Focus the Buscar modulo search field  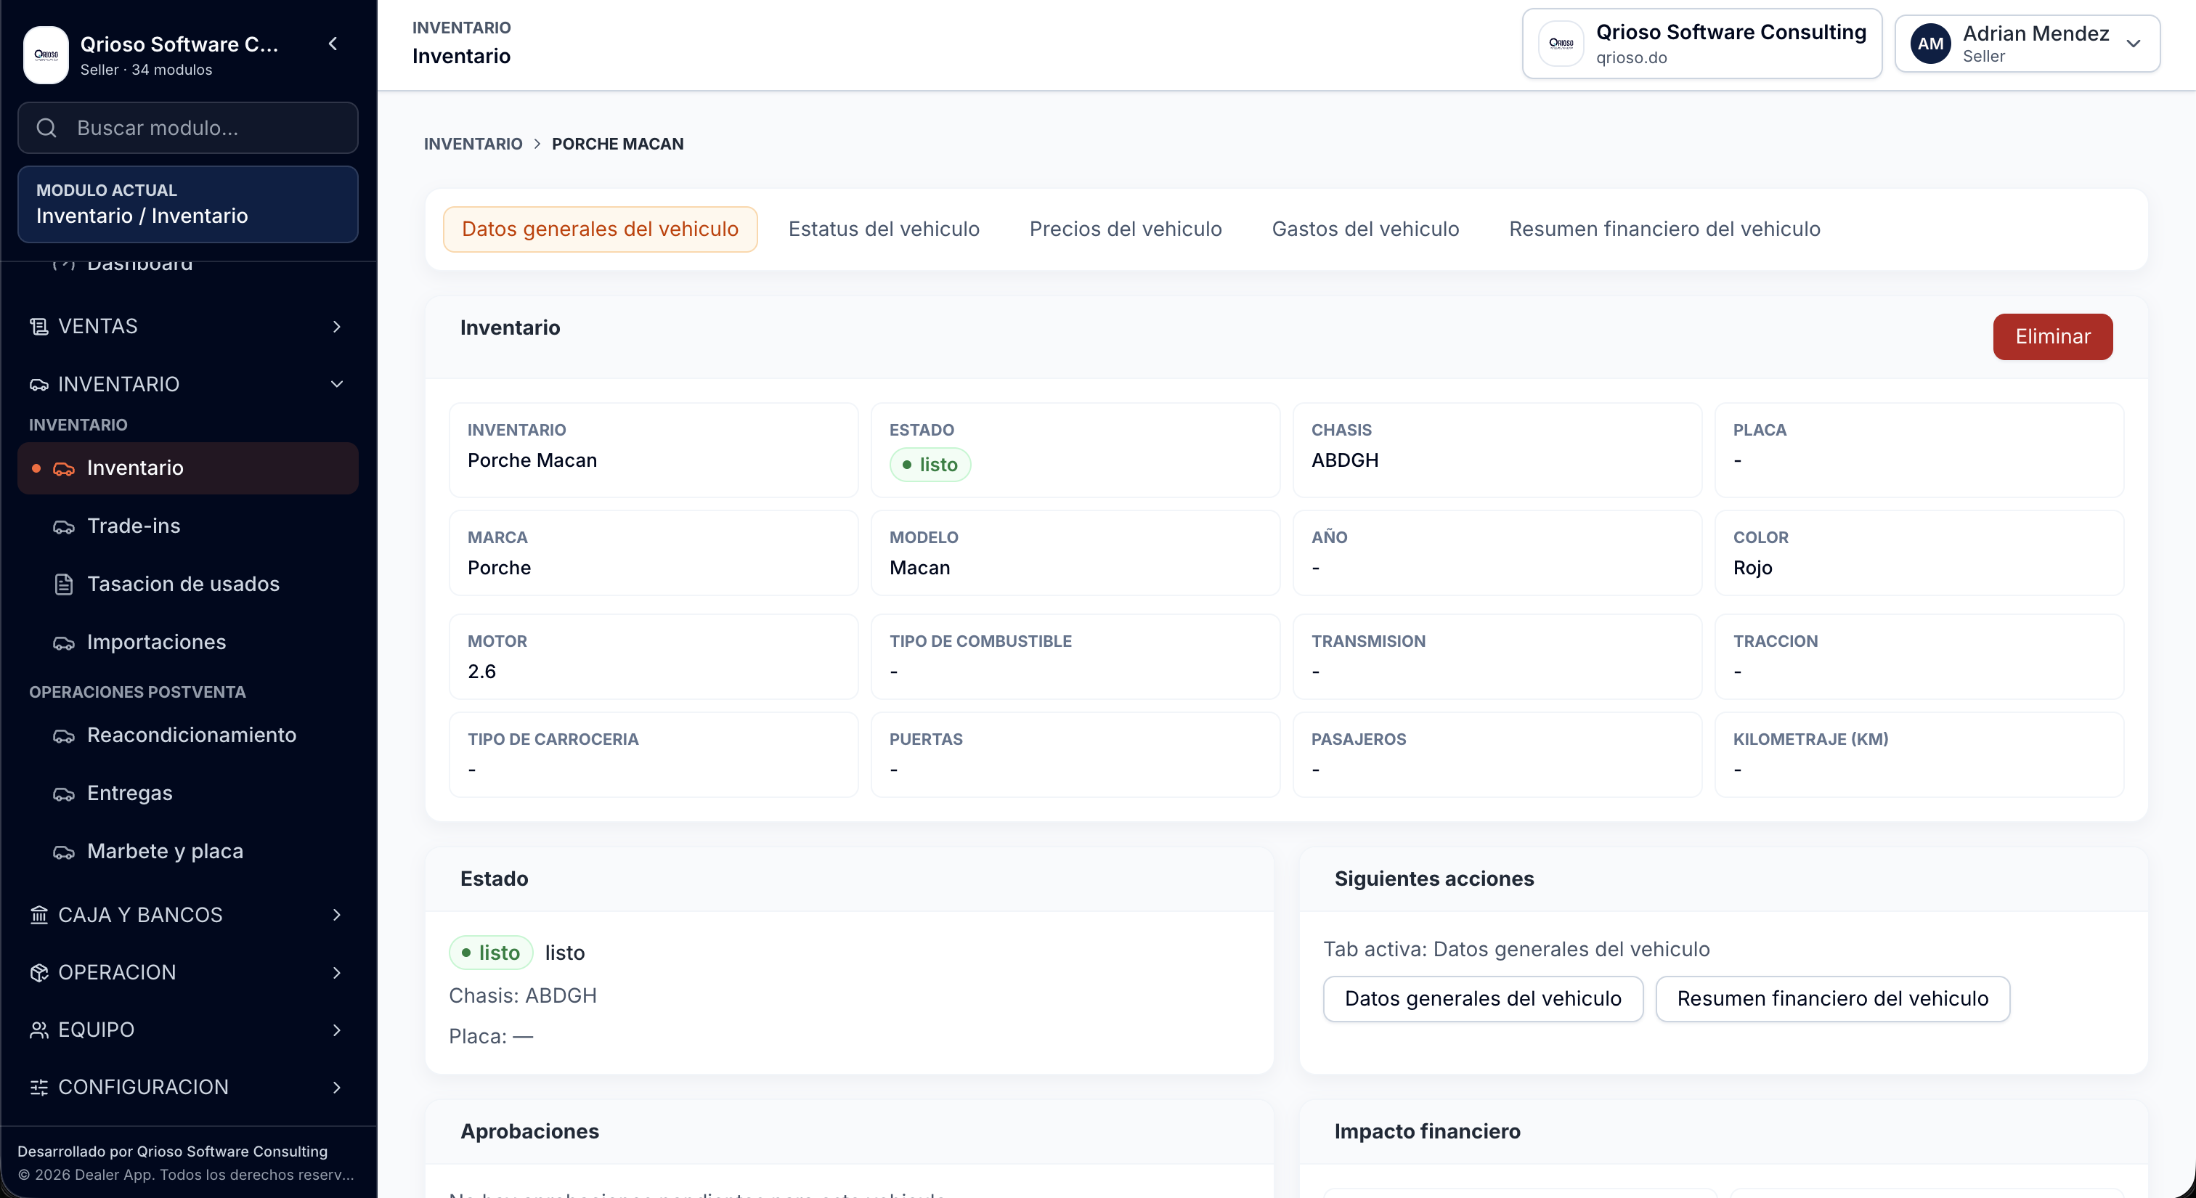(187, 128)
